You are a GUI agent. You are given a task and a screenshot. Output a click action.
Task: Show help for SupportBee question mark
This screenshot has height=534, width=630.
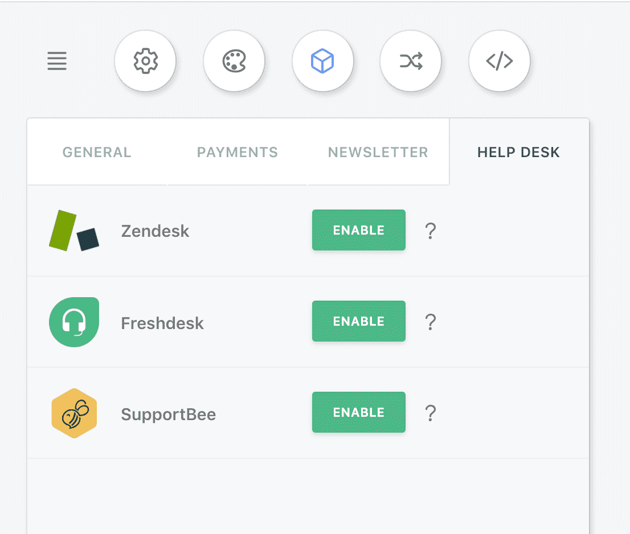point(430,413)
